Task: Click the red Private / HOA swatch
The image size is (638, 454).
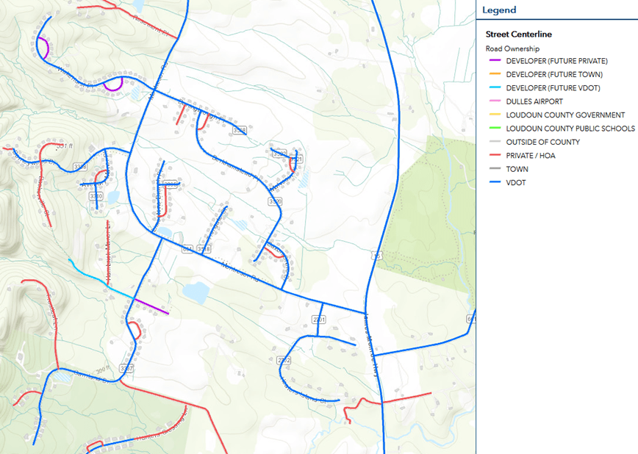Action: click(495, 155)
